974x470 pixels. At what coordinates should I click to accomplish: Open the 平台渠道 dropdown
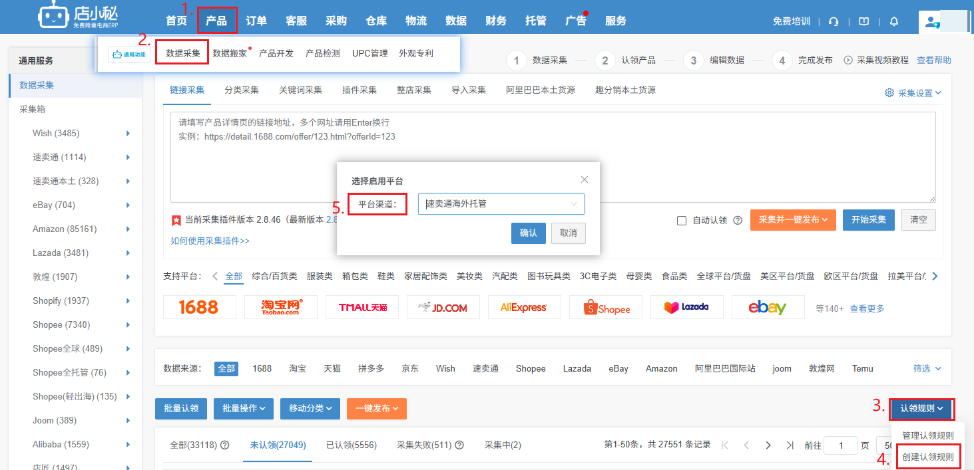(501, 204)
